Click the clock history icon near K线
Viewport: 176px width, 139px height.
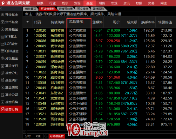46,136
